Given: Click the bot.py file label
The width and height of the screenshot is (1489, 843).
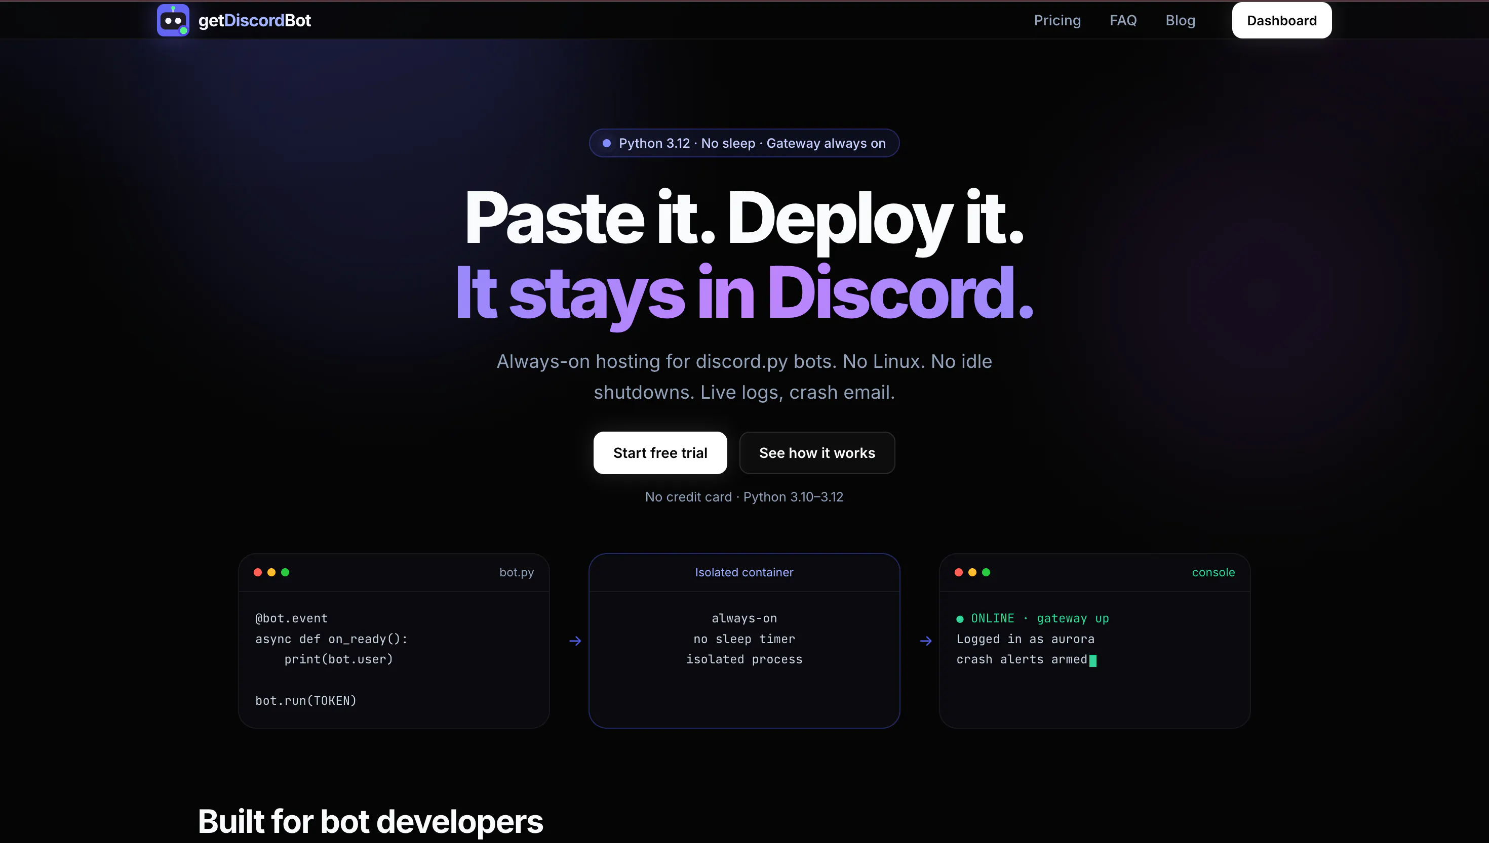Looking at the screenshot, I should click(x=516, y=572).
